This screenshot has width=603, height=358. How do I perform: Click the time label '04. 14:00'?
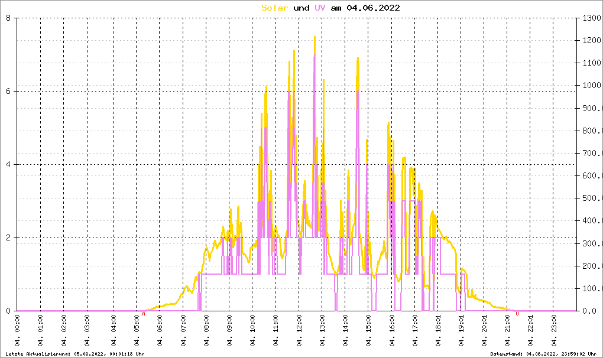point(345,330)
